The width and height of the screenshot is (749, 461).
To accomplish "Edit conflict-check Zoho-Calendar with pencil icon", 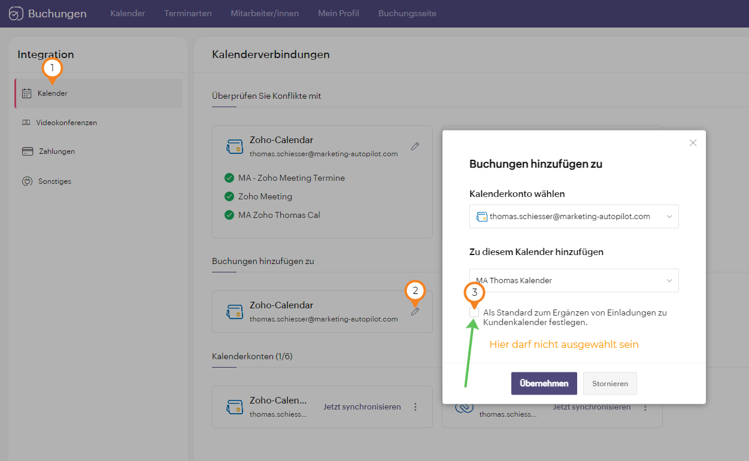I will [x=415, y=146].
